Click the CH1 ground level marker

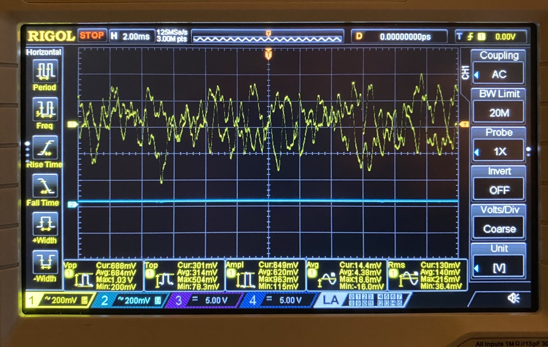(x=72, y=125)
